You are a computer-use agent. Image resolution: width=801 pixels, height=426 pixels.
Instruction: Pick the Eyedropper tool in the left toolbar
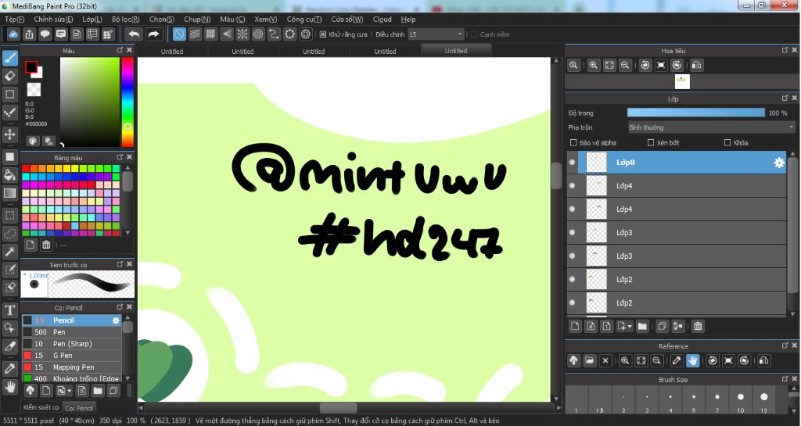(9, 368)
